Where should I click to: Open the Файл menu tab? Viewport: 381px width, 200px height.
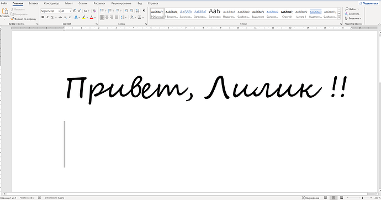4,3
